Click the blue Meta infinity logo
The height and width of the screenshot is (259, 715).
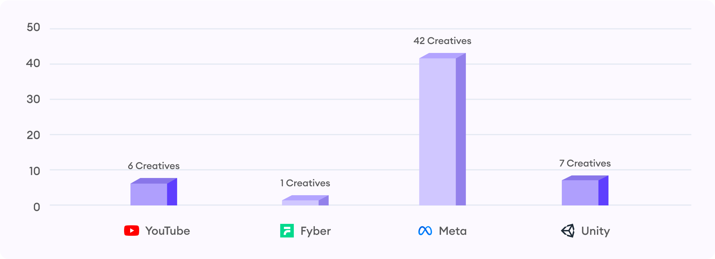pos(425,231)
